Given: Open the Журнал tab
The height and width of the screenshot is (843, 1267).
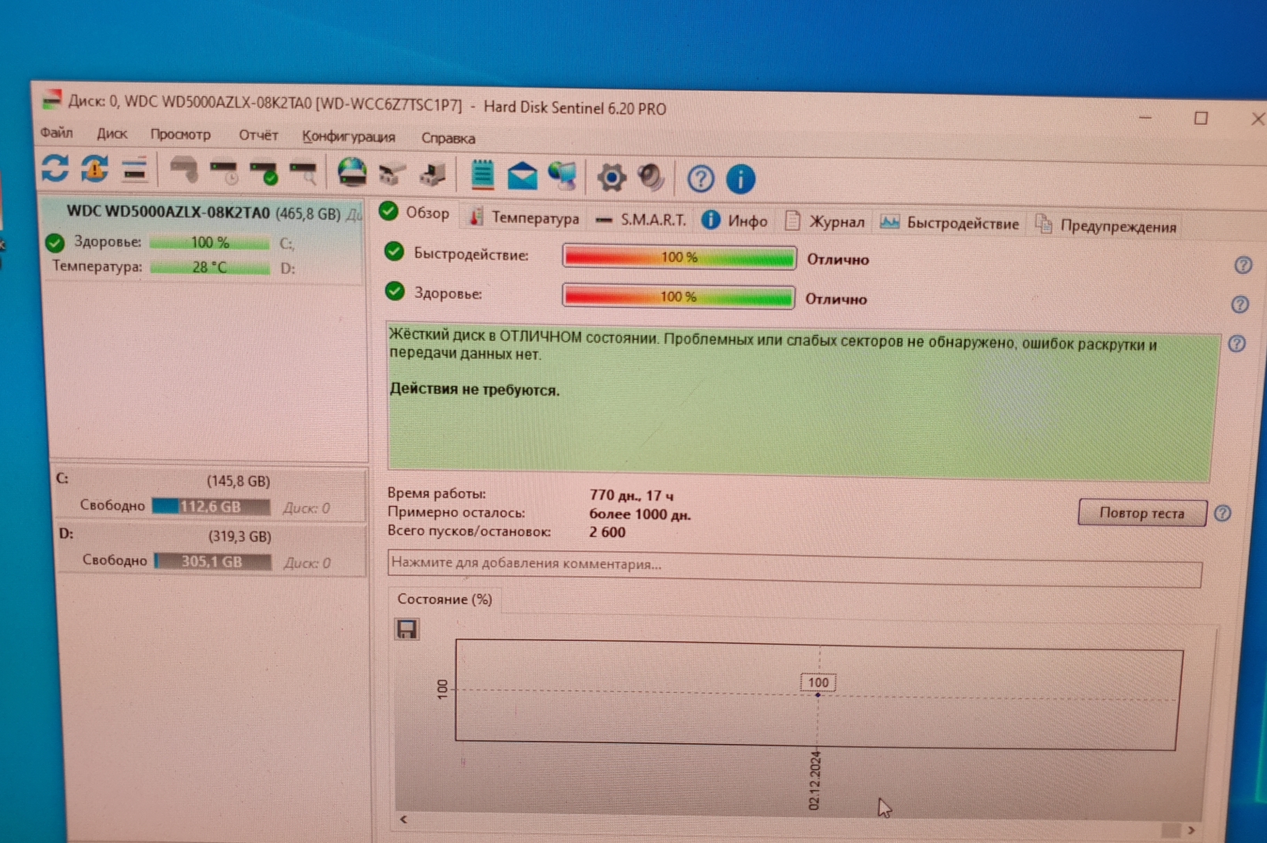Looking at the screenshot, I should tap(825, 222).
